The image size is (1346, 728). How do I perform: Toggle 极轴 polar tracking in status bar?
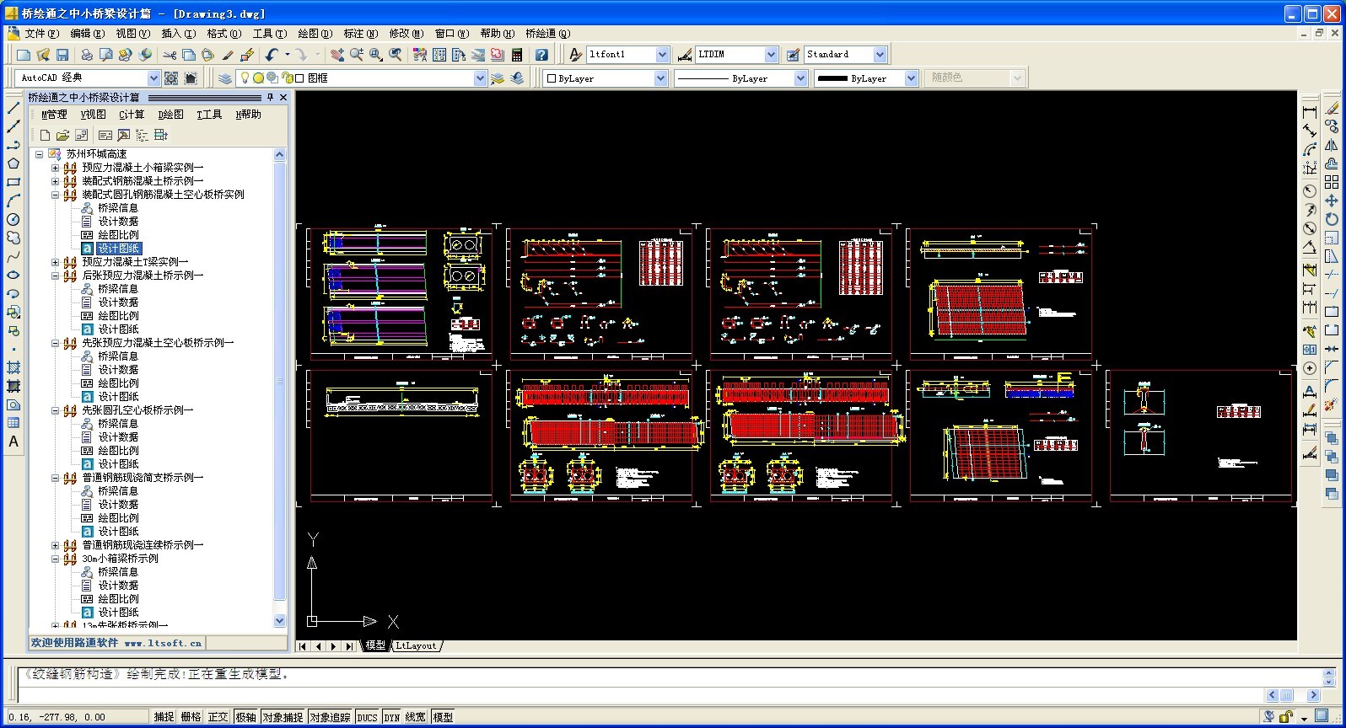click(x=245, y=717)
